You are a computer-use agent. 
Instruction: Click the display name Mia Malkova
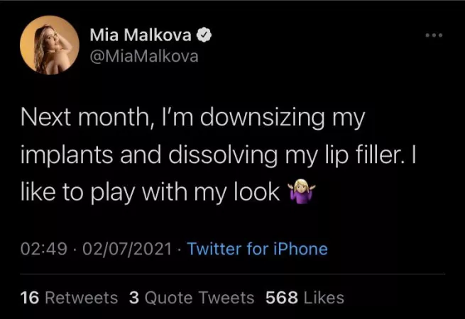tap(144, 35)
